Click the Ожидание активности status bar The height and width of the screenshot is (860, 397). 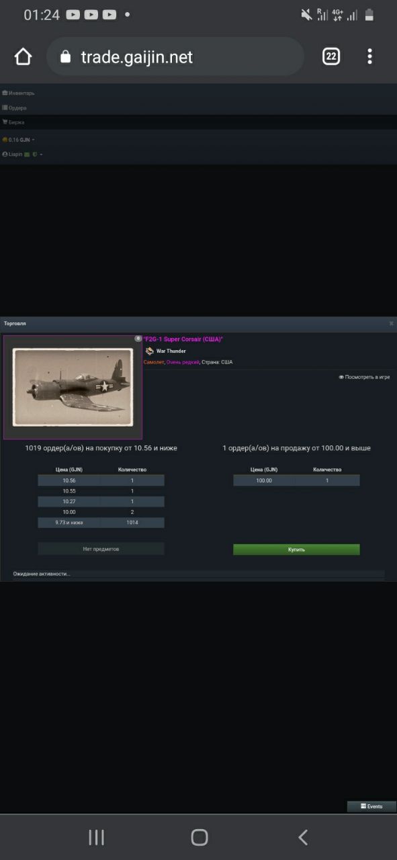click(x=199, y=574)
